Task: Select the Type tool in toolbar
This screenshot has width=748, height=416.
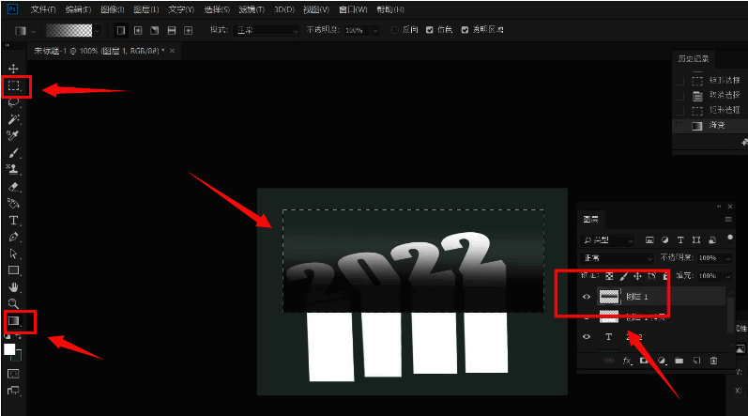Action: pyautogui.click(x=13, y=221)
